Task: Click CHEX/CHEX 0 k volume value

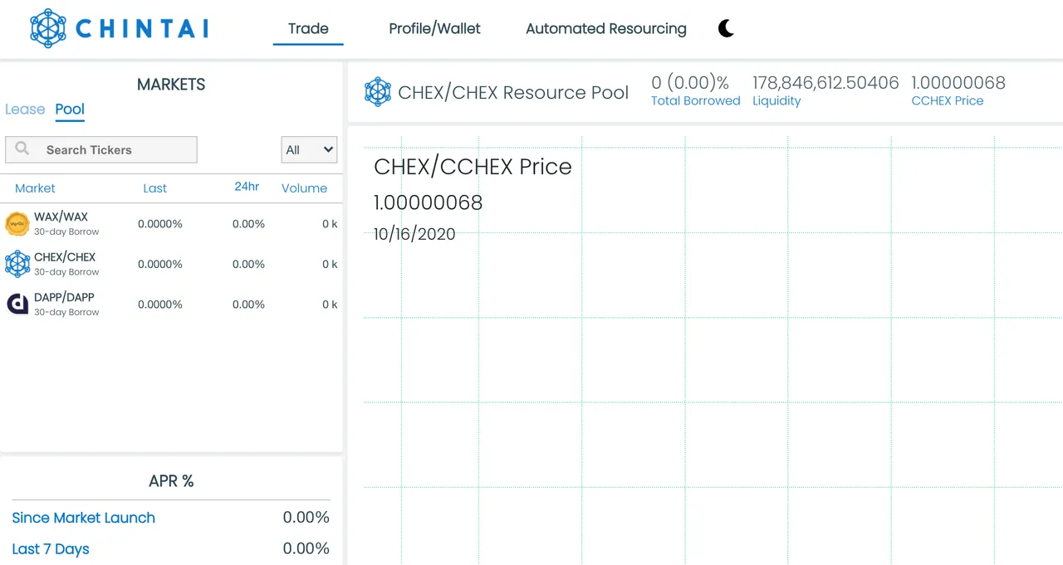Action: 330,264
